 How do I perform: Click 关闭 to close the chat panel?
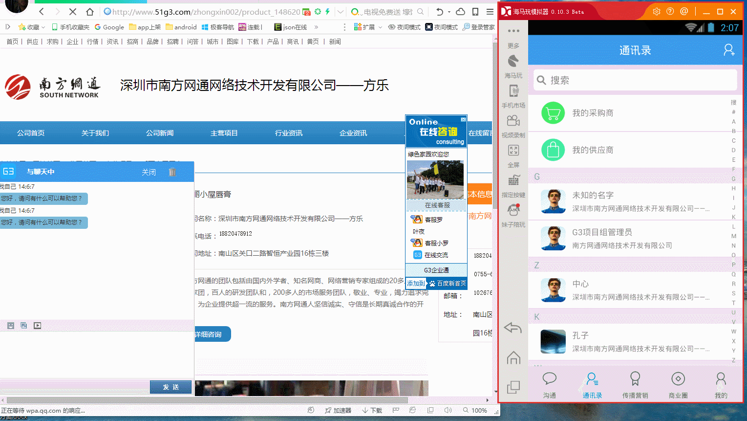(149, 172)
